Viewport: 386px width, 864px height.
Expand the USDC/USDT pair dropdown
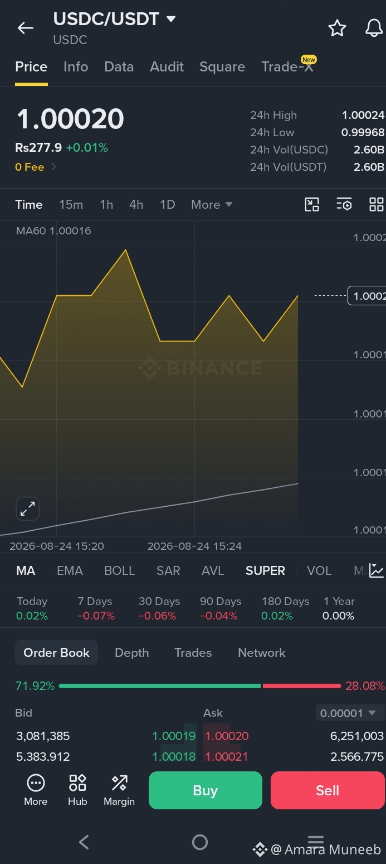[x=171, y=19]
